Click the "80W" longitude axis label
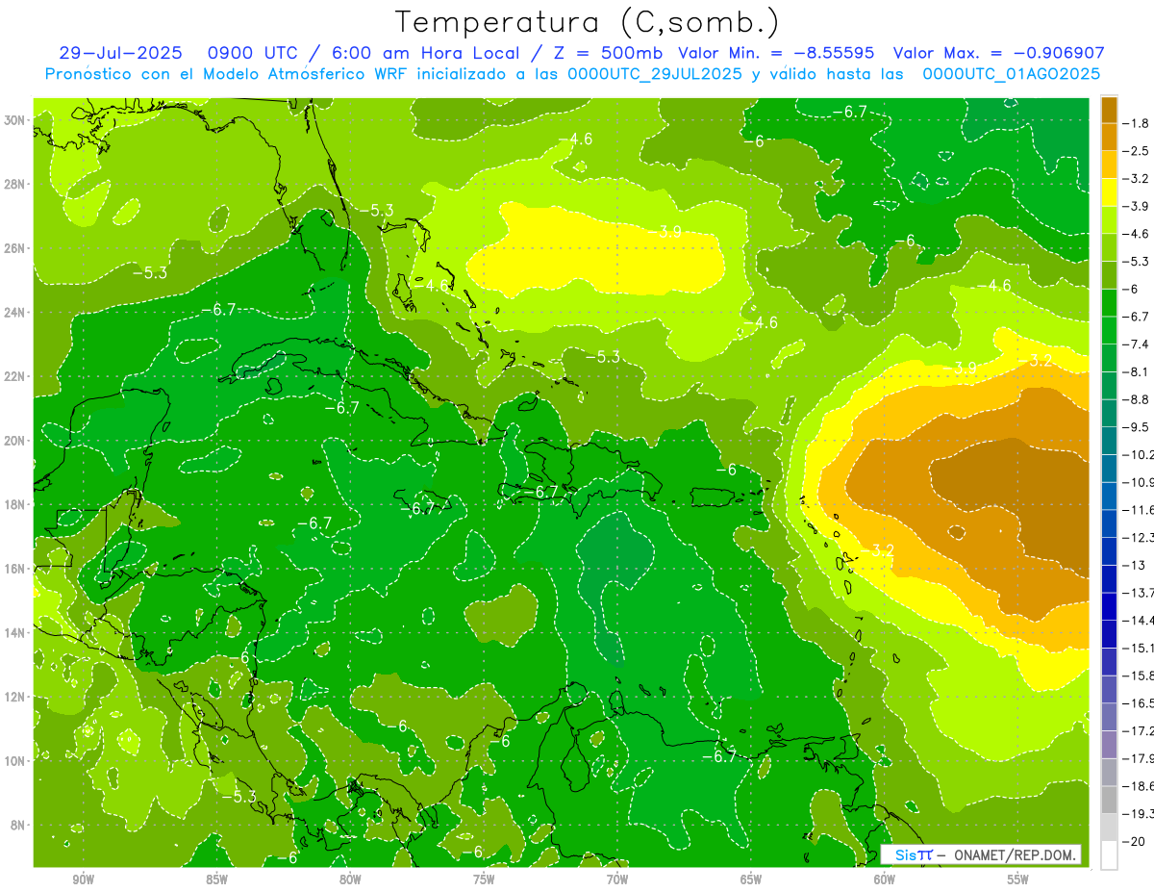The height and width of the screenshot is (892, 1154). pos(350,879)
